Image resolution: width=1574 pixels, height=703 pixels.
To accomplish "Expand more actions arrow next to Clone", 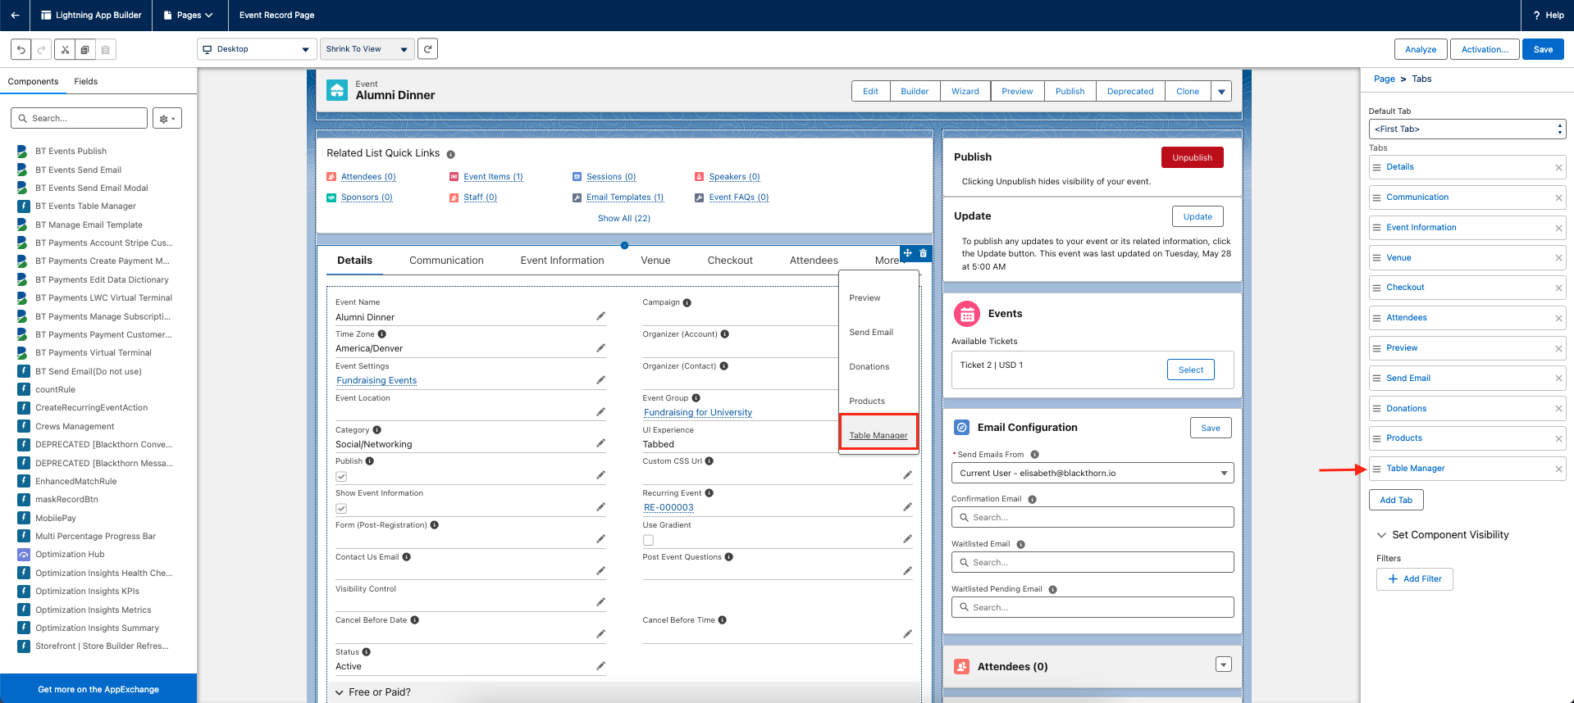I will [x=1221, y=92].
